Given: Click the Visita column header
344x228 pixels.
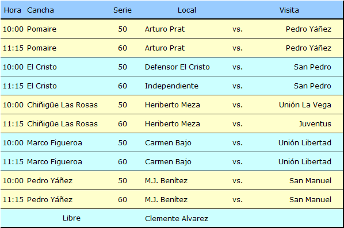Looking at the screenshot, I should [289, 10].
